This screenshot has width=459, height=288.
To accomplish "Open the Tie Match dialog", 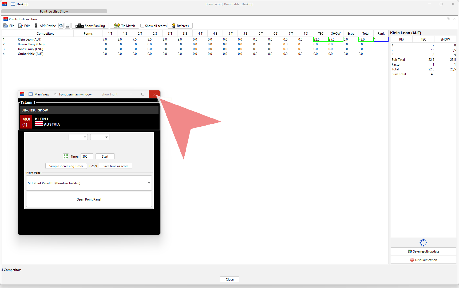I will click(x=124, y=26).
